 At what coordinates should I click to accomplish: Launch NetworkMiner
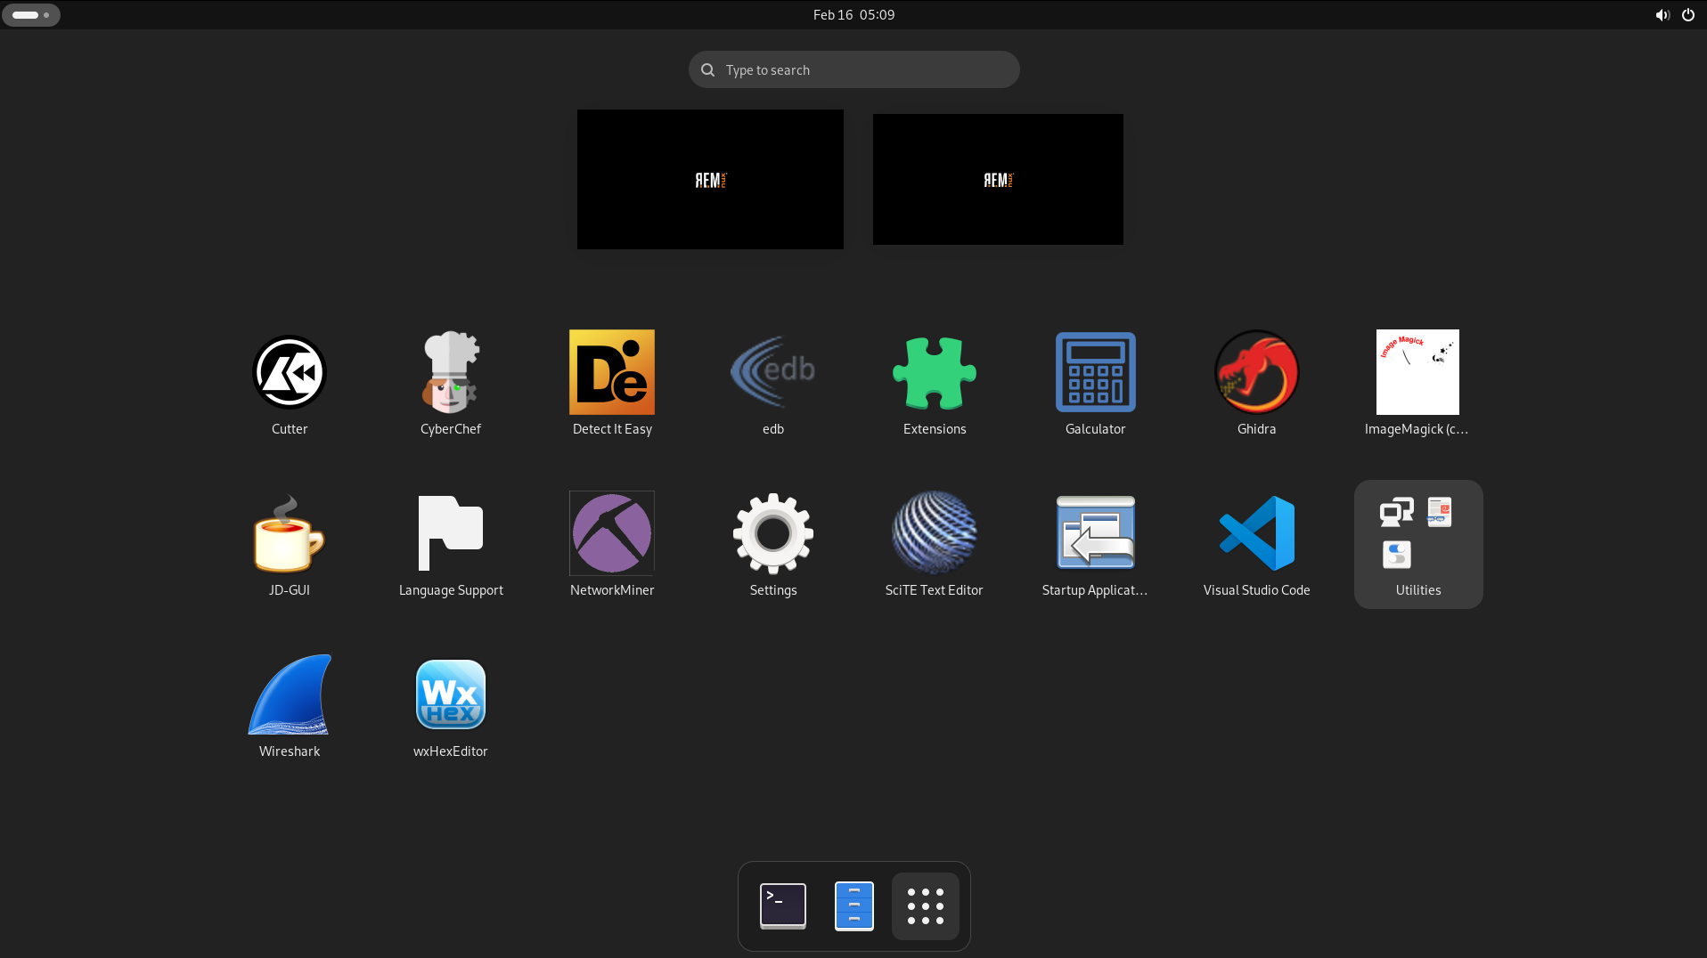(x=611, y=534)
